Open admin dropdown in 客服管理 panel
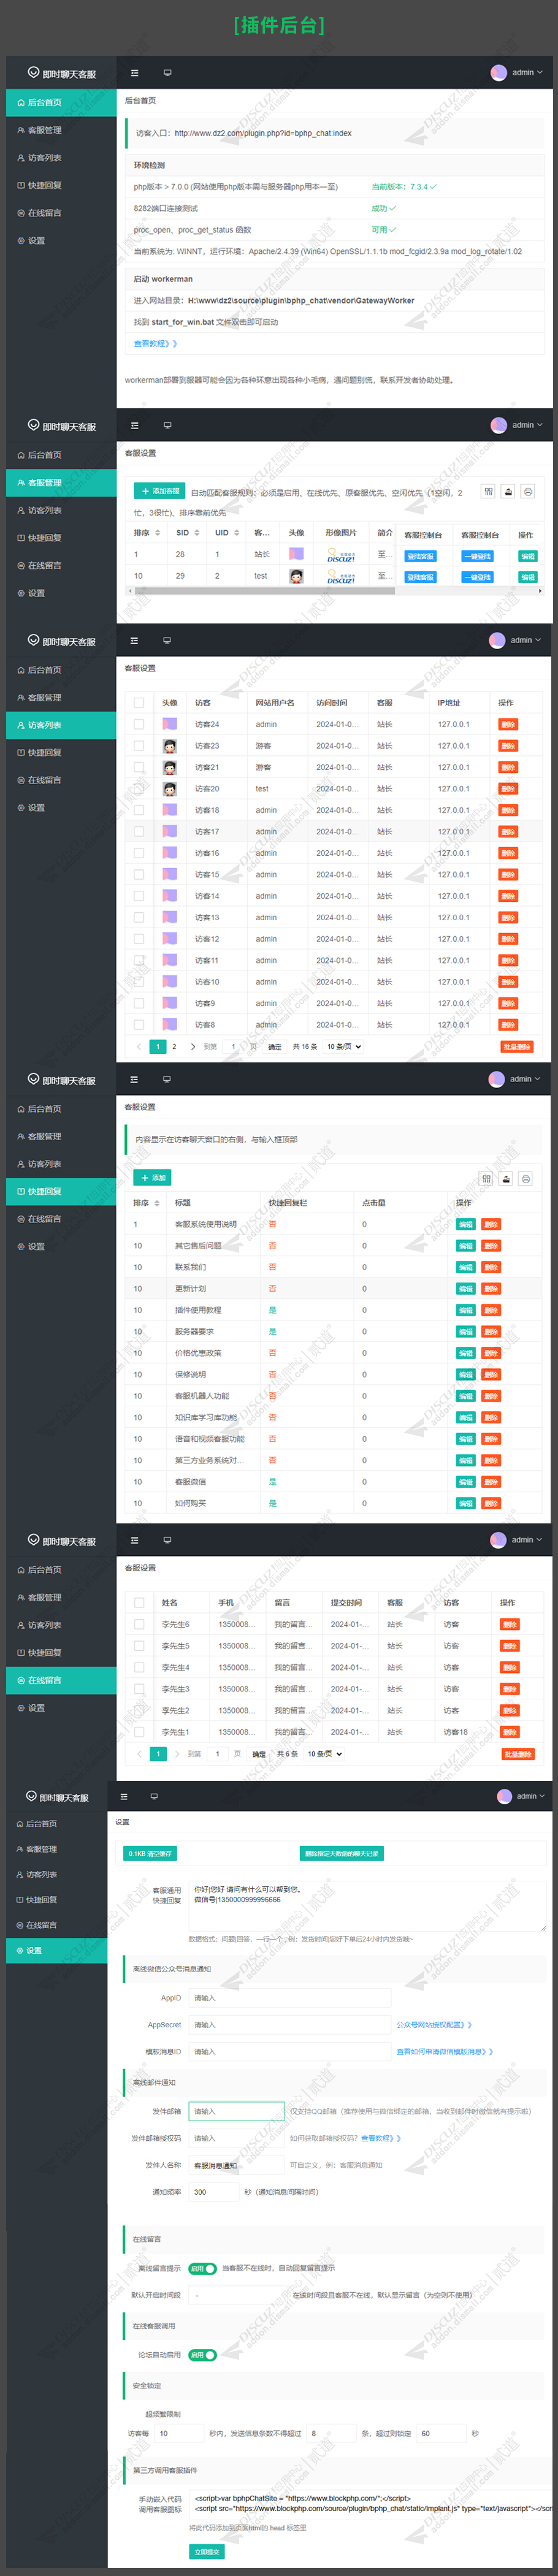This screenshot has width=558, height=2576. (x=527, y=425)
